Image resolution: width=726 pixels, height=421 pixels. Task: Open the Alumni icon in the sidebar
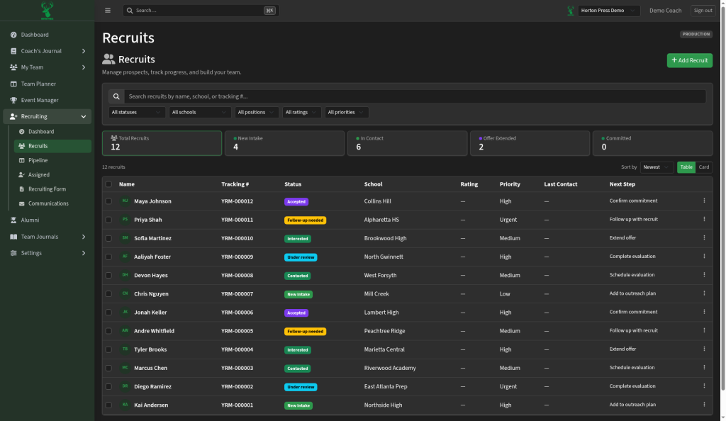click(13, 220)
